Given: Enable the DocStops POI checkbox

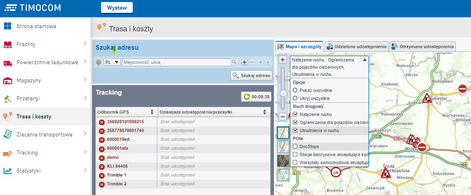Looking at the screenshot, I should tap(295, 146).
